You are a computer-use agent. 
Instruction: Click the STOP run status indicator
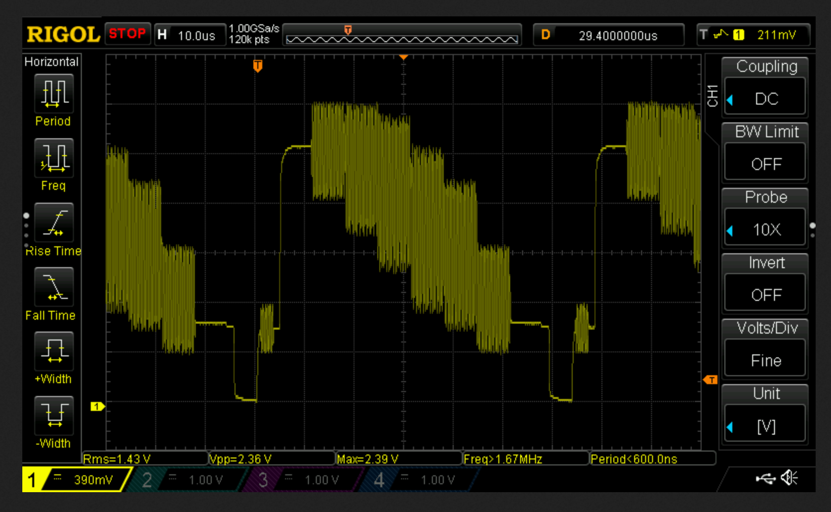tap(127, 34)
